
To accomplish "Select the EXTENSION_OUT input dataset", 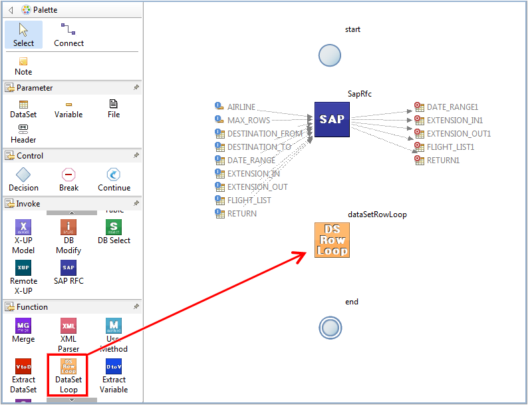I will pos(251,187).
